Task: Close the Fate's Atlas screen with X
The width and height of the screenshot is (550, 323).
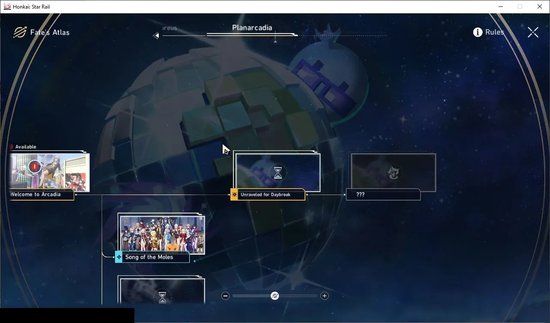Action: pyautogui.click(x=533, y=32)
